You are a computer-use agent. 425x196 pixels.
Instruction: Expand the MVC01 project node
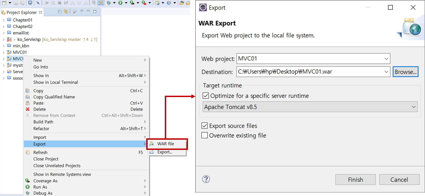4,52
